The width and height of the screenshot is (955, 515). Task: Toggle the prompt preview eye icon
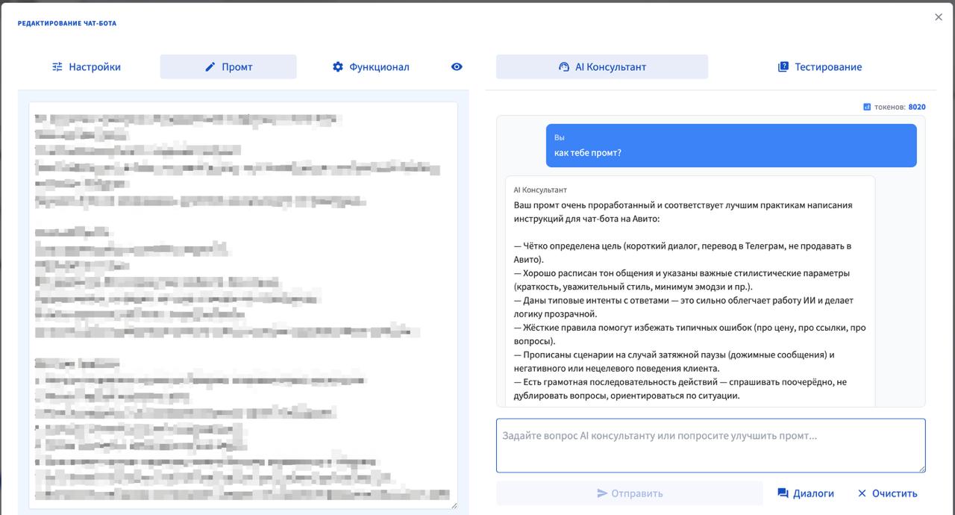(x=457, y=66)
